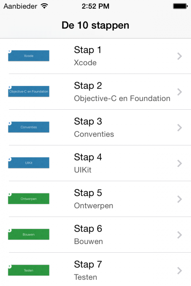The image size is (191, 286).
Task: Open Stap 7 via its chevron
Action: click(180, 271)
